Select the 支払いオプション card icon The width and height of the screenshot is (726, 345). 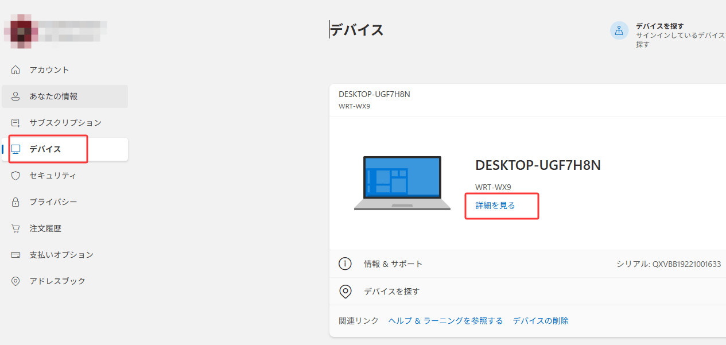tap(15, 254)
